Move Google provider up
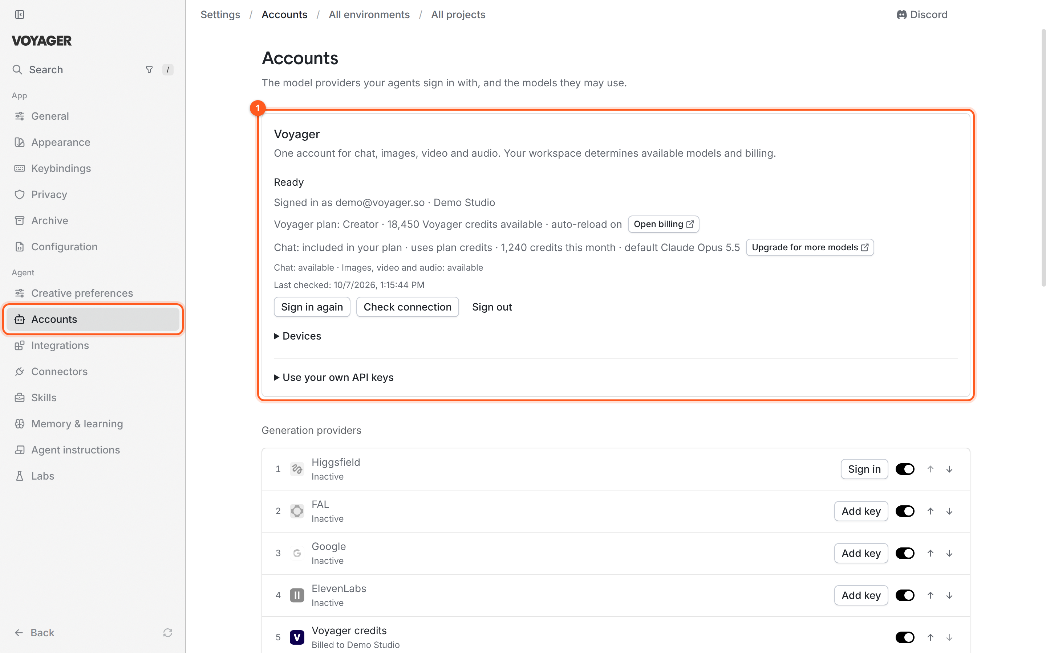Image resolution: width=1046 pixels, height=653 pixels. 930,553
